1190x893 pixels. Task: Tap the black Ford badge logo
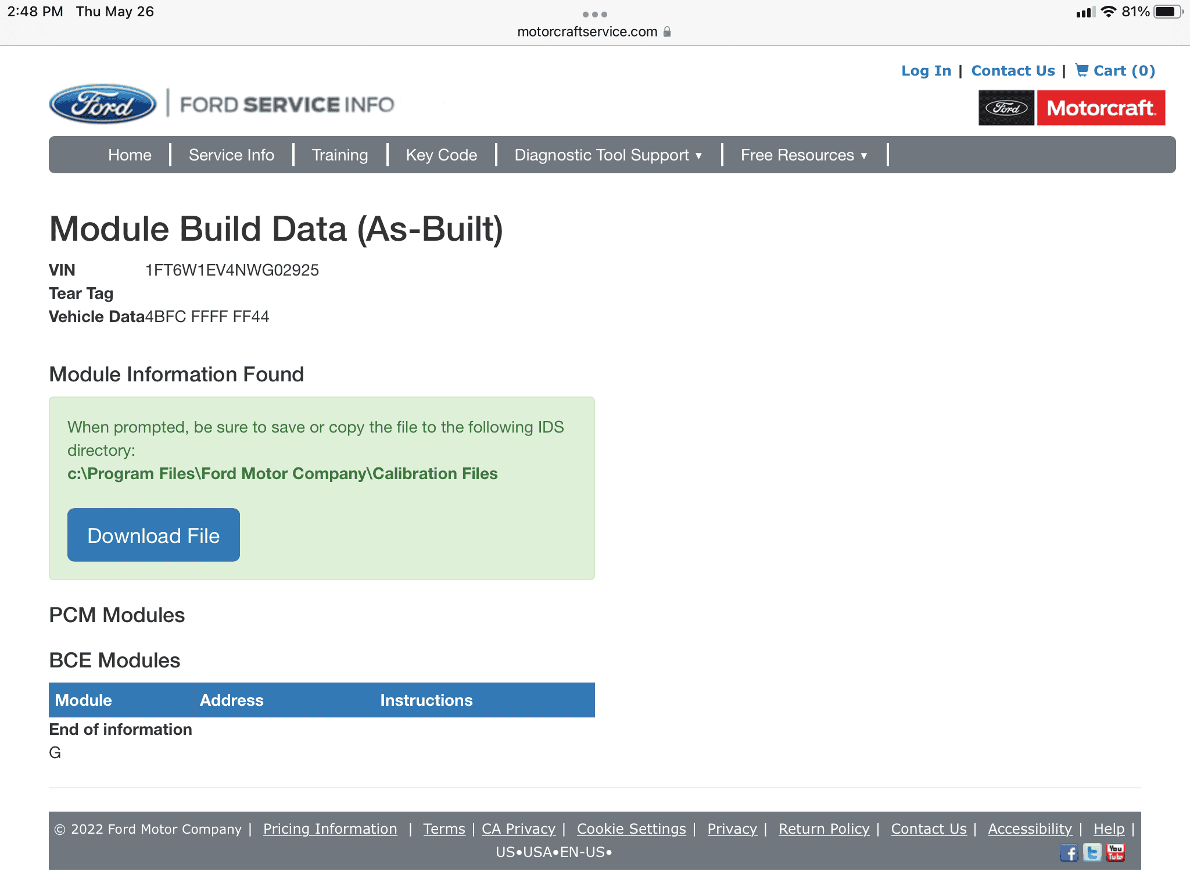click(x=1006, y=108)
